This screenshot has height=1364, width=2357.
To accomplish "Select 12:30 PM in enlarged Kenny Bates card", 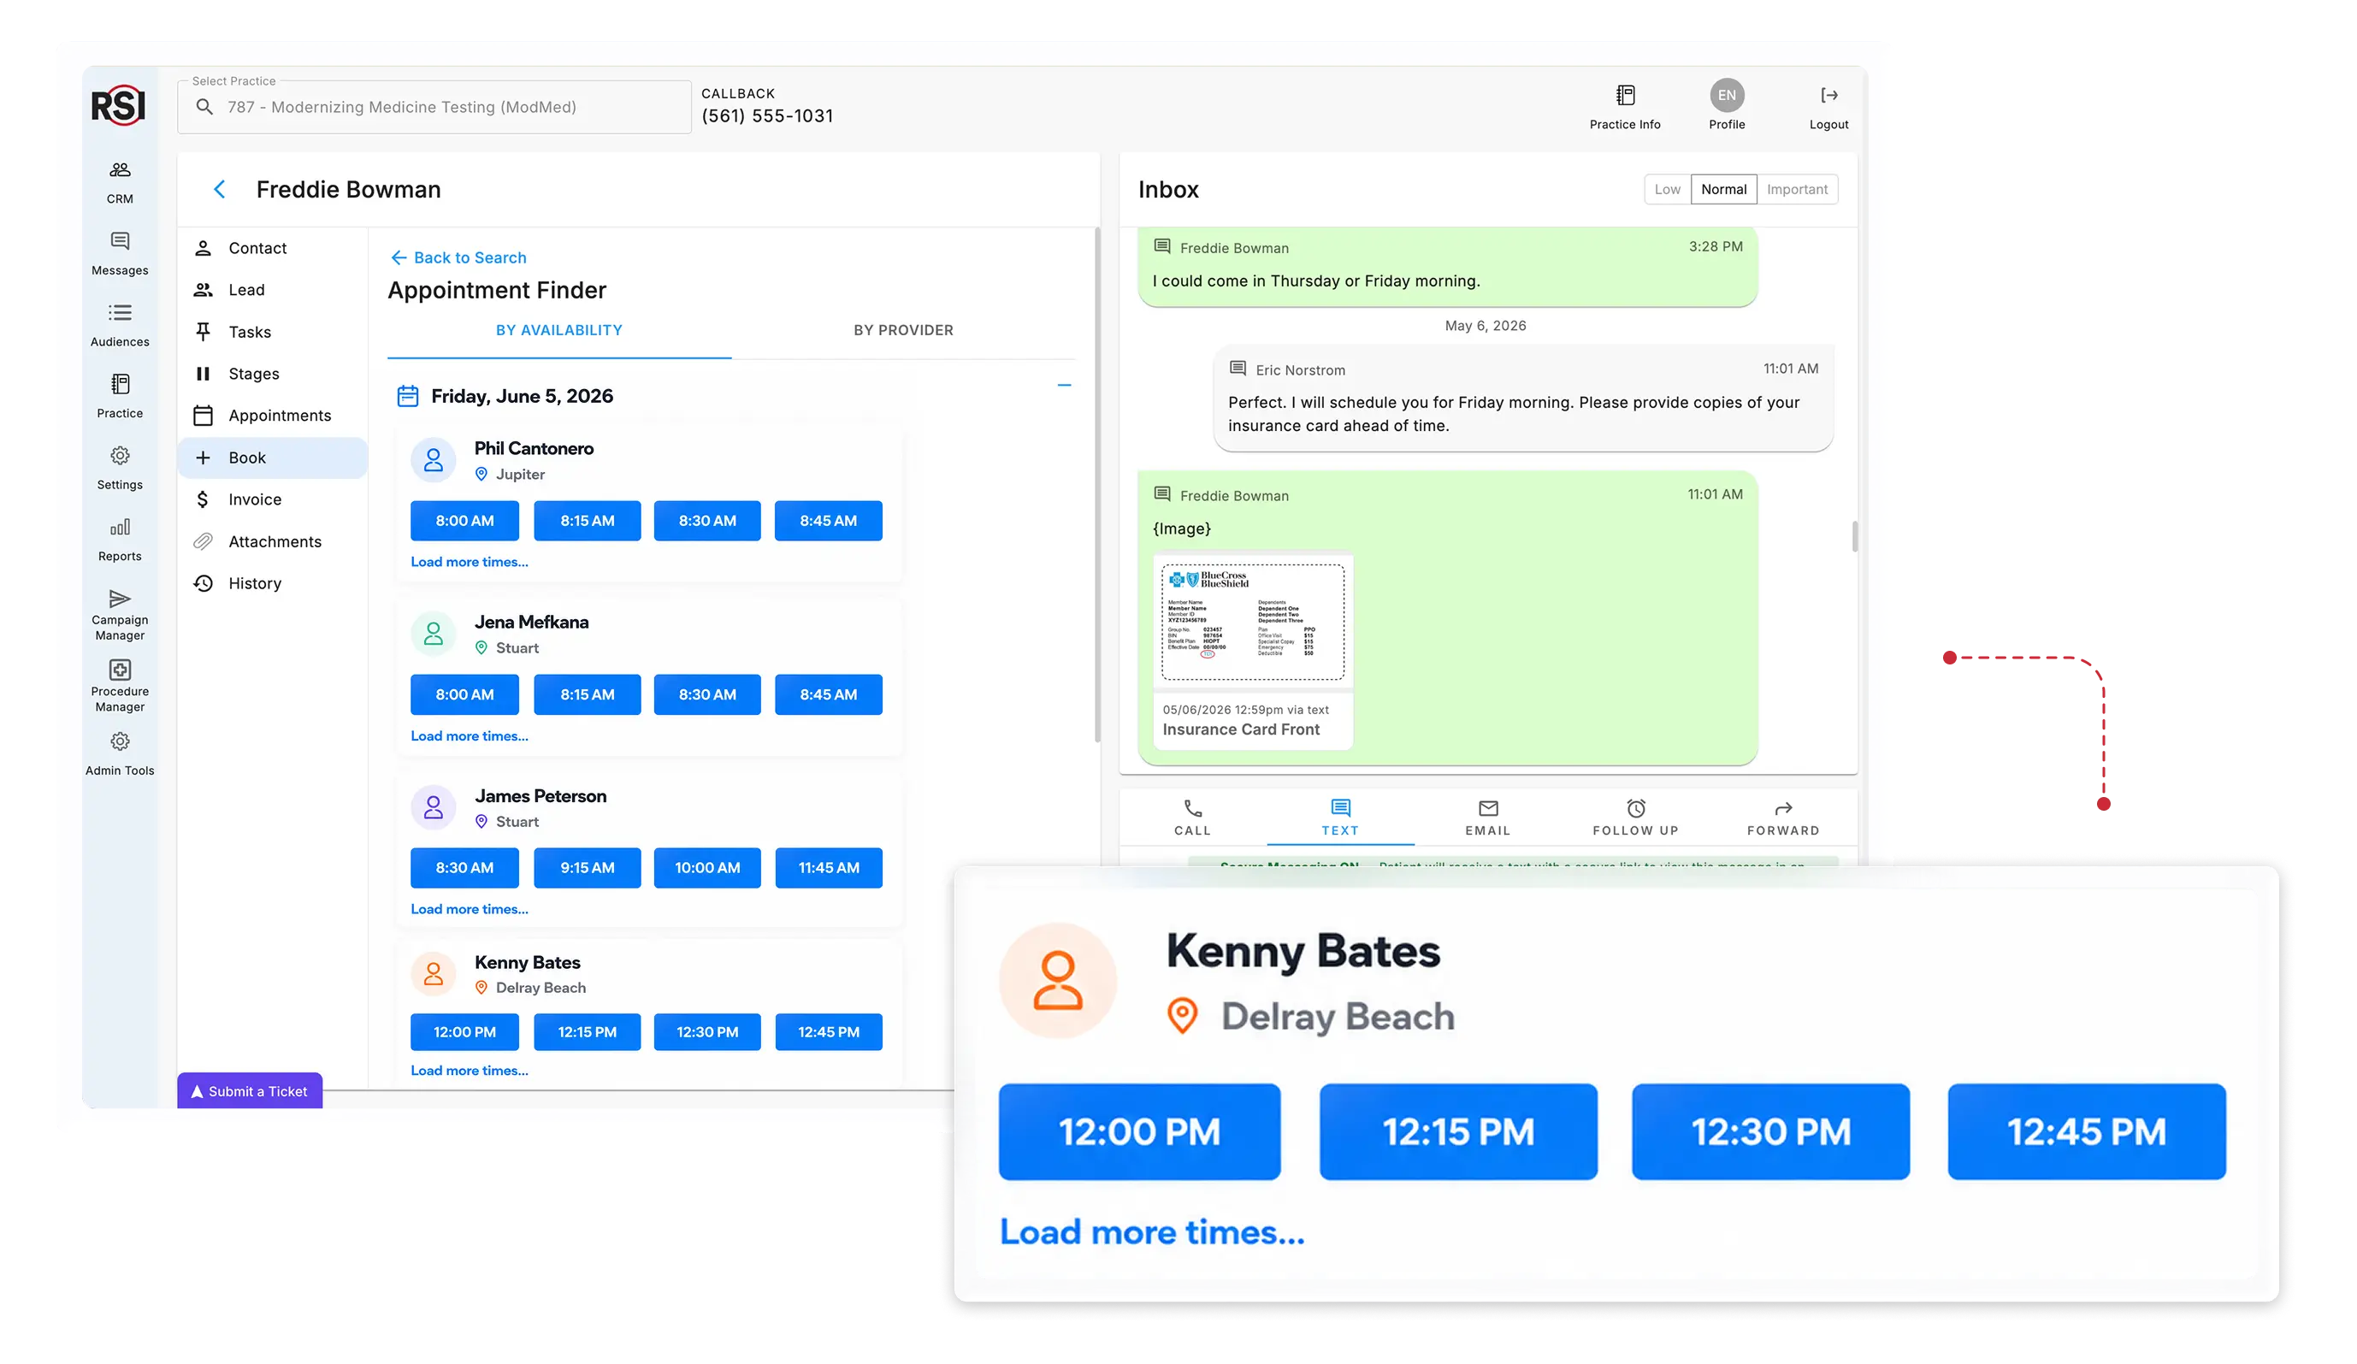I will tap(1770, 1132).
